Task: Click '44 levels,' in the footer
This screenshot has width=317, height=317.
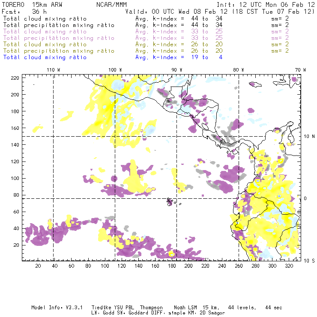Action: pyautogui.click(x=242, y=308)
